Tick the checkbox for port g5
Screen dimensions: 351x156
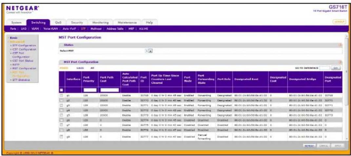click(x=62, y=115)
